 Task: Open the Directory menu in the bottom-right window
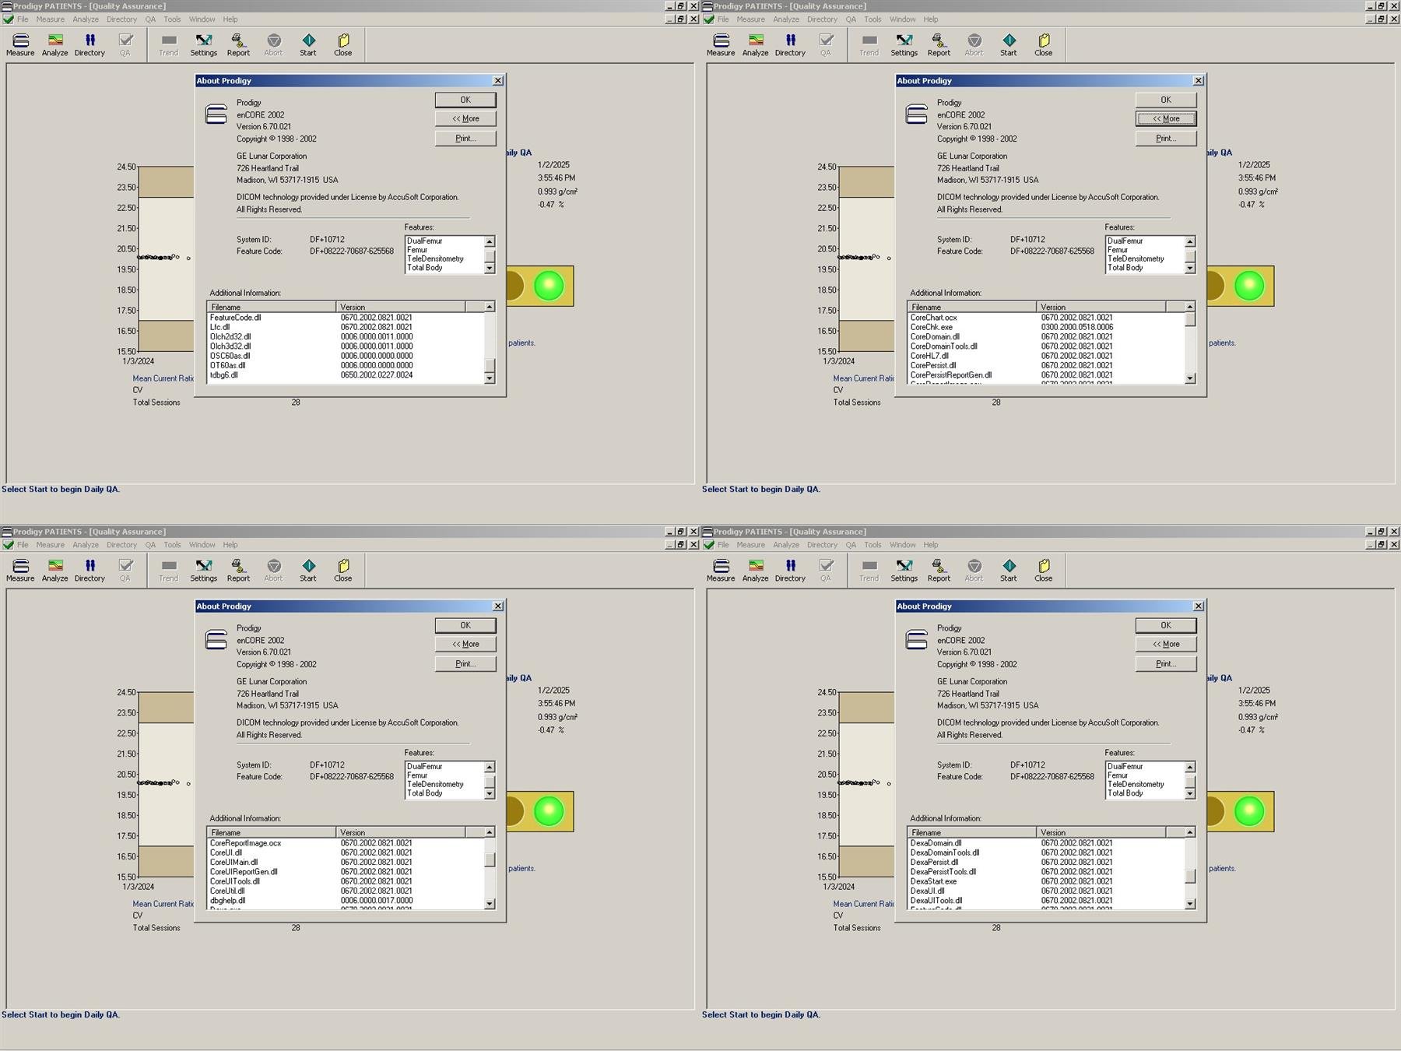(x=822, y=545)
